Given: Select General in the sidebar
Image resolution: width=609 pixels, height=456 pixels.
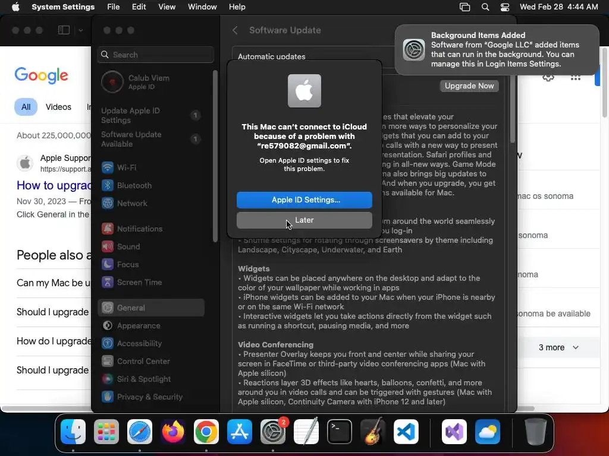Looking at the screenshot, I should (x=151, y=308).
